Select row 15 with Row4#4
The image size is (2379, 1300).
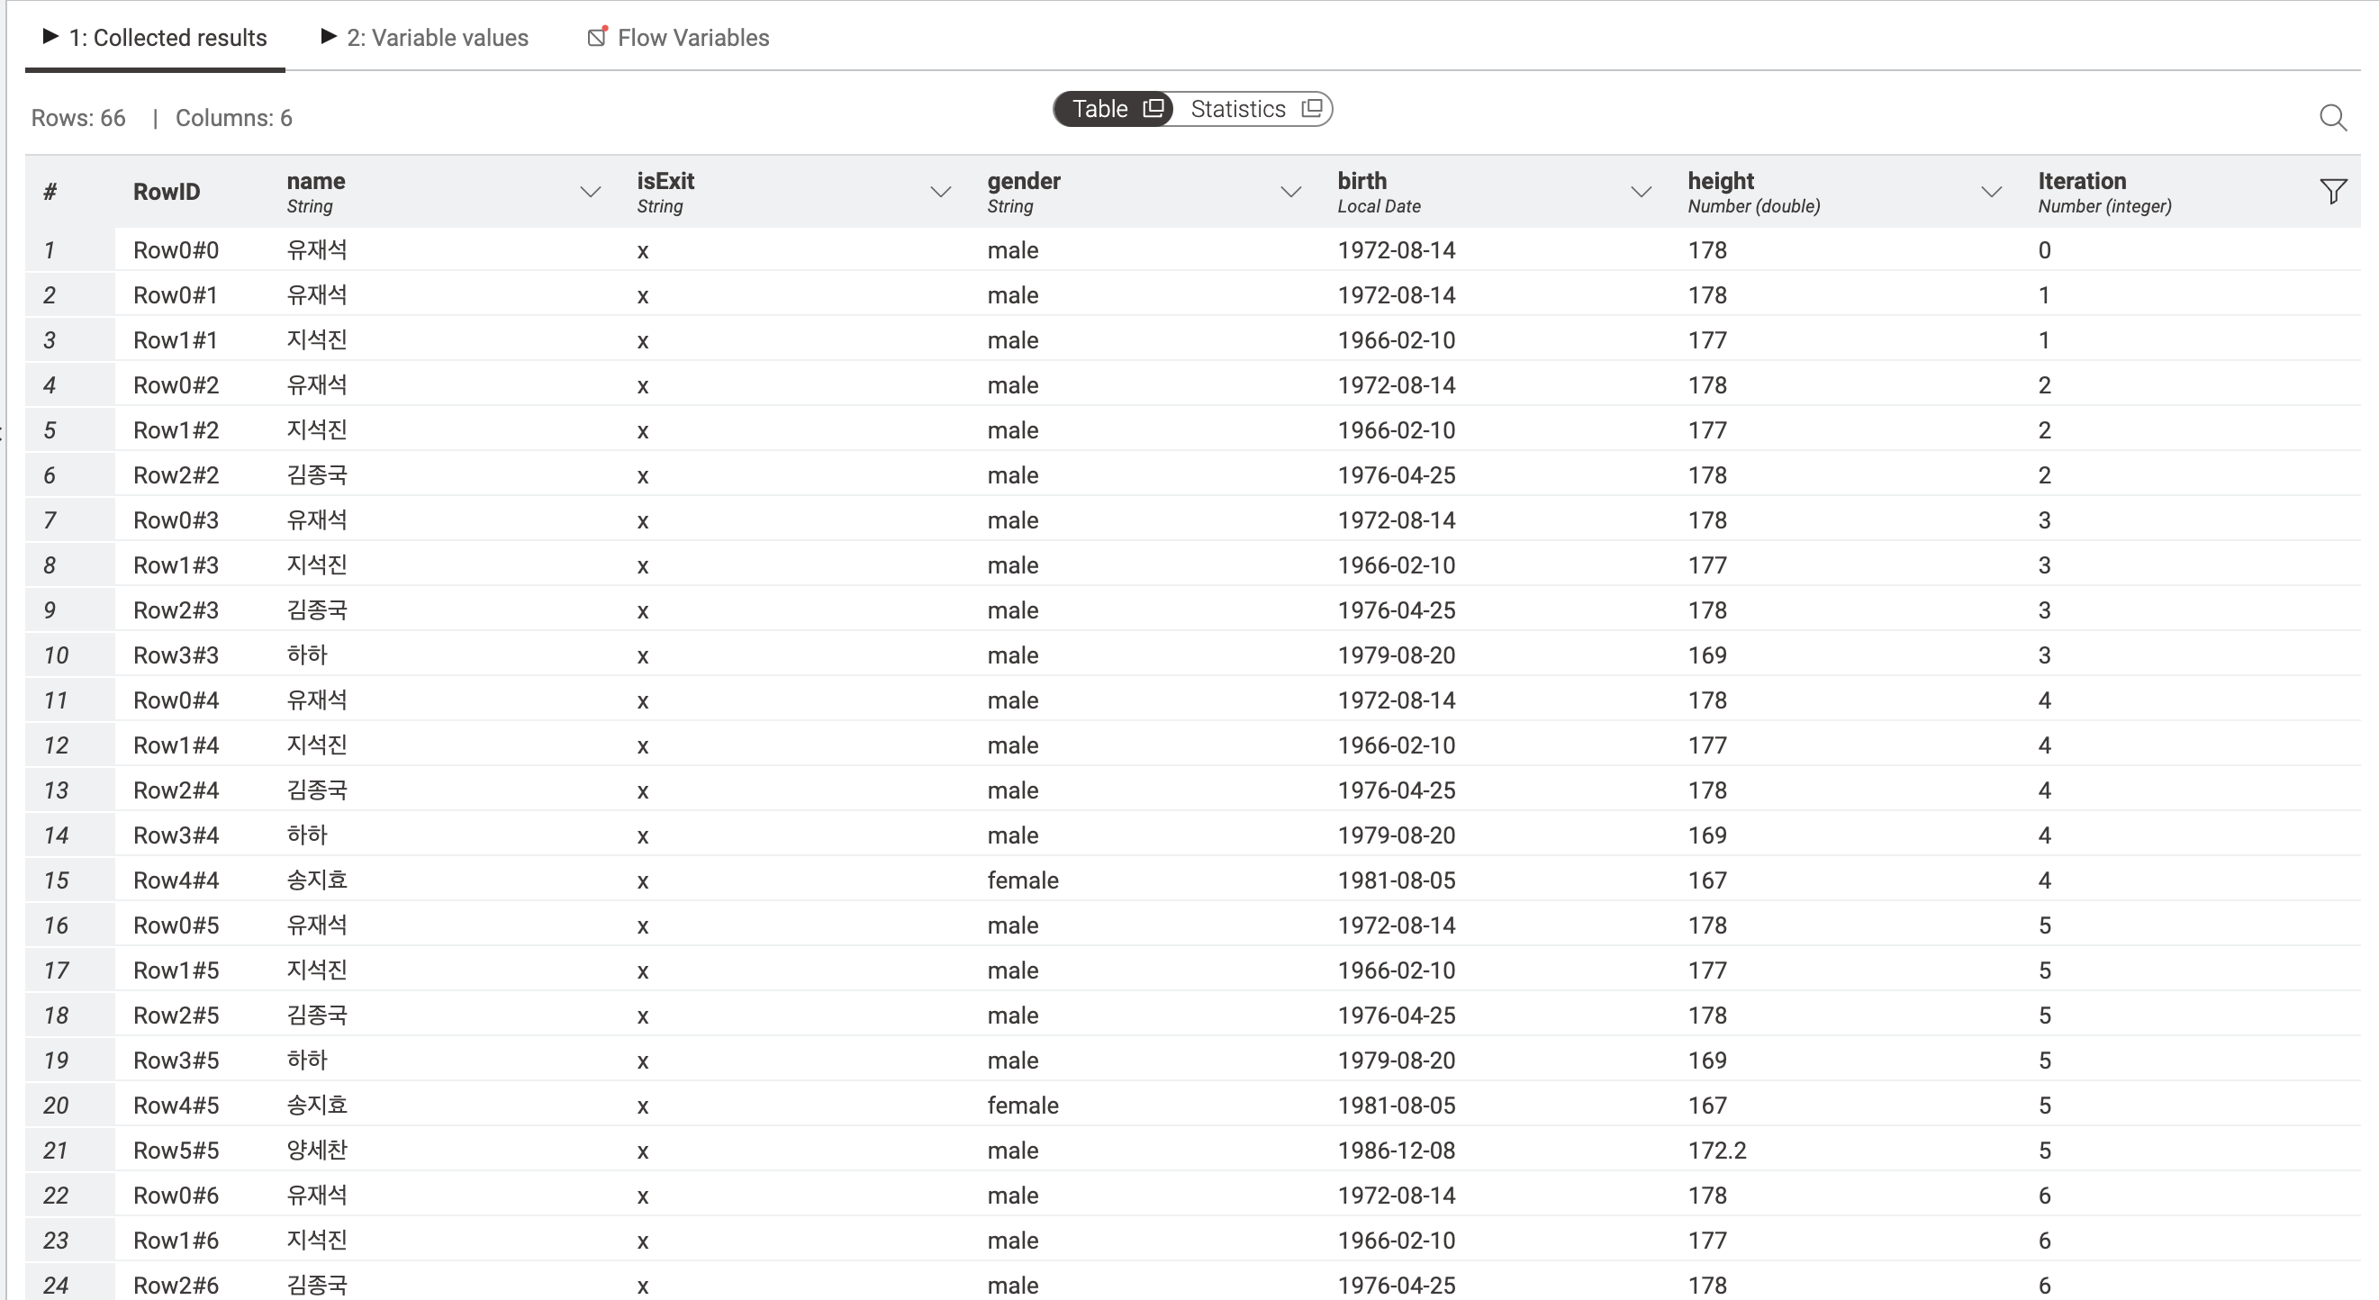(176, 880)
